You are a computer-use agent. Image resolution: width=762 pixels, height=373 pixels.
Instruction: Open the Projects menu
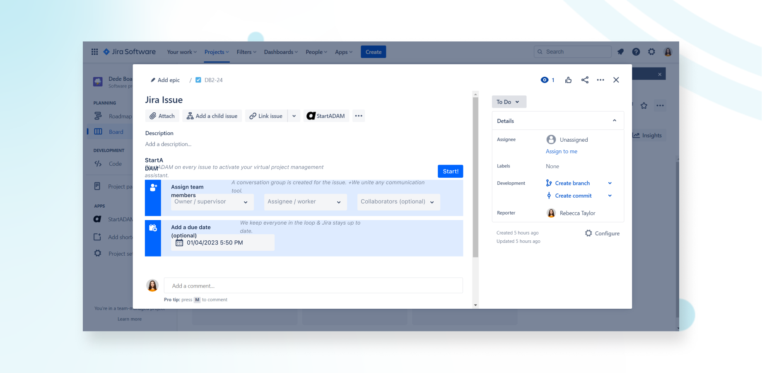tap(217, 52)
